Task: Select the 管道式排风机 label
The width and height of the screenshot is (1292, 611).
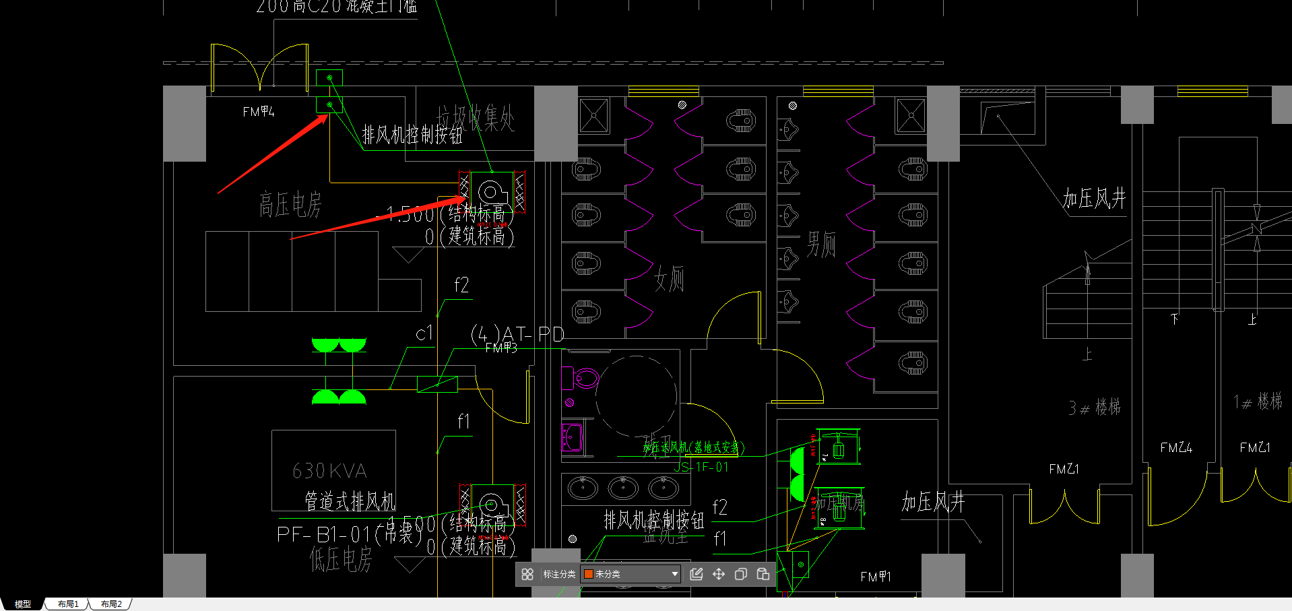Action: (350, 501)
